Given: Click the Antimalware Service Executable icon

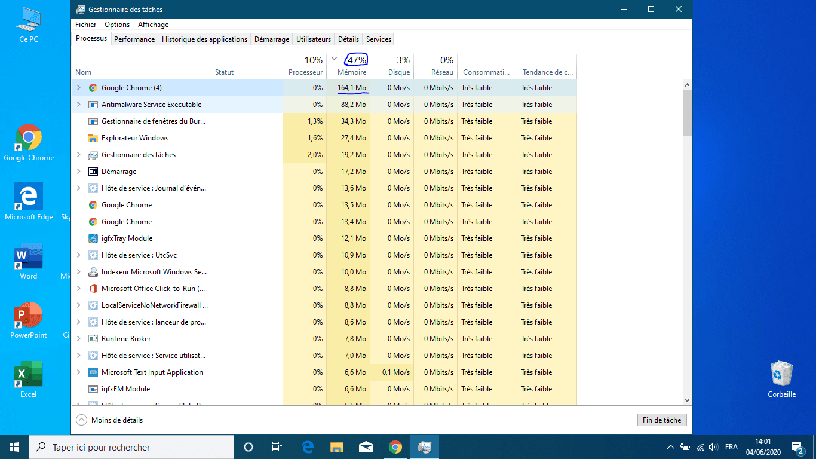Looking at the screenshot, I should (93, 105).
